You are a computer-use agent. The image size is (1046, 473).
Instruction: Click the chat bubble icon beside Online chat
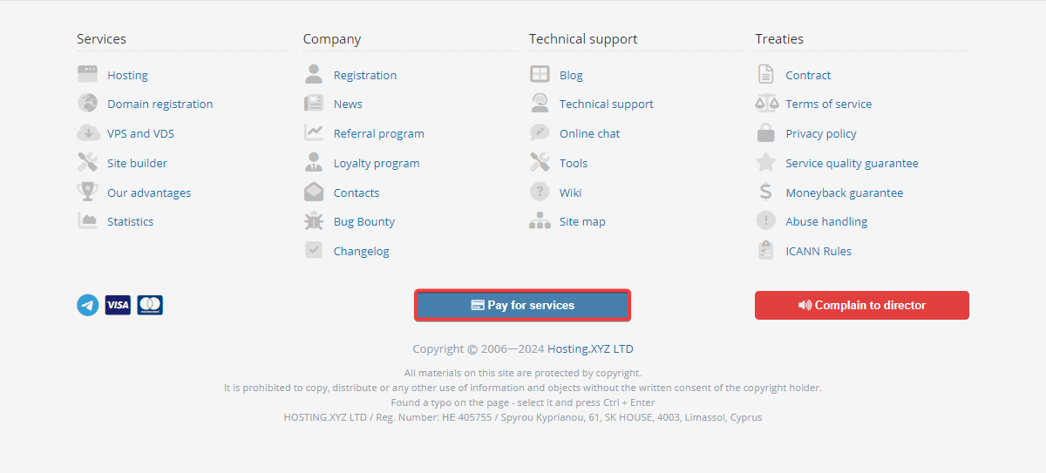(540, 133)
